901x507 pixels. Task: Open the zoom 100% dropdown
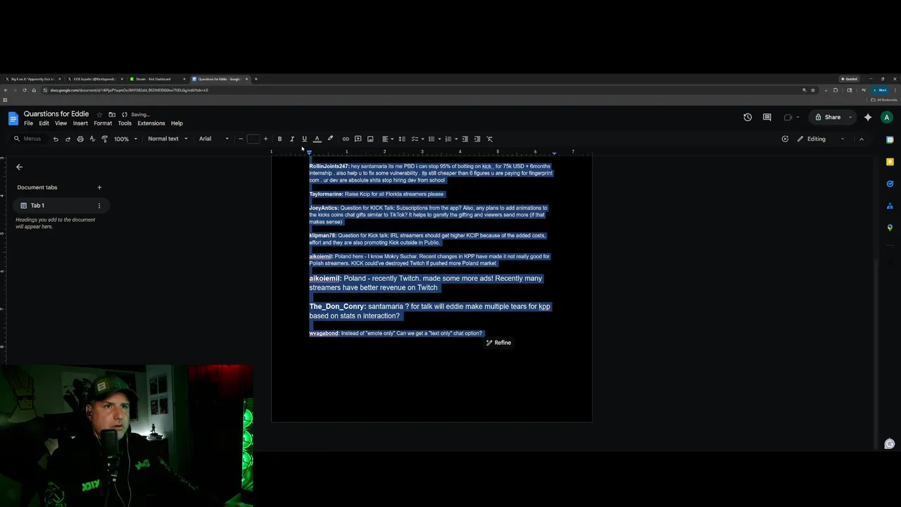tap(126, 139)
